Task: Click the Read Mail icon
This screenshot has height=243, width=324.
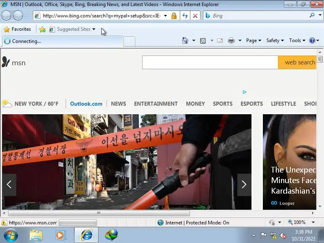Action: pos(220,40)
